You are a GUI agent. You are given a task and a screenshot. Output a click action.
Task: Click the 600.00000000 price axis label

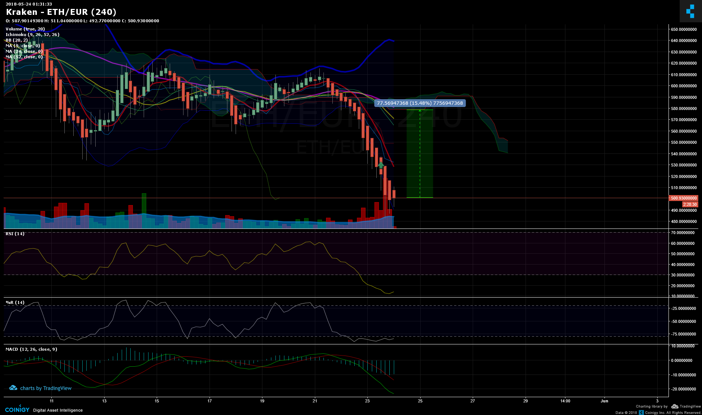click(684, 86)
